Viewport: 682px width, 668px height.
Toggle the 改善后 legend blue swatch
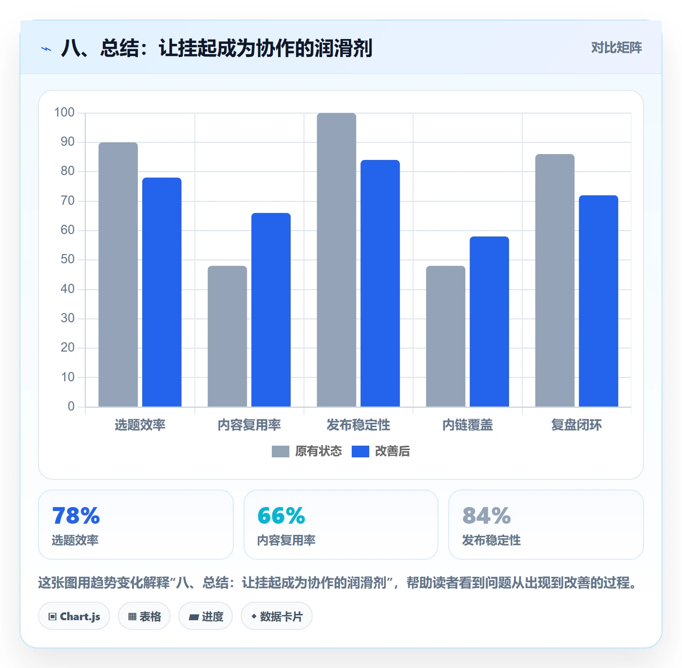click(360, 452)
